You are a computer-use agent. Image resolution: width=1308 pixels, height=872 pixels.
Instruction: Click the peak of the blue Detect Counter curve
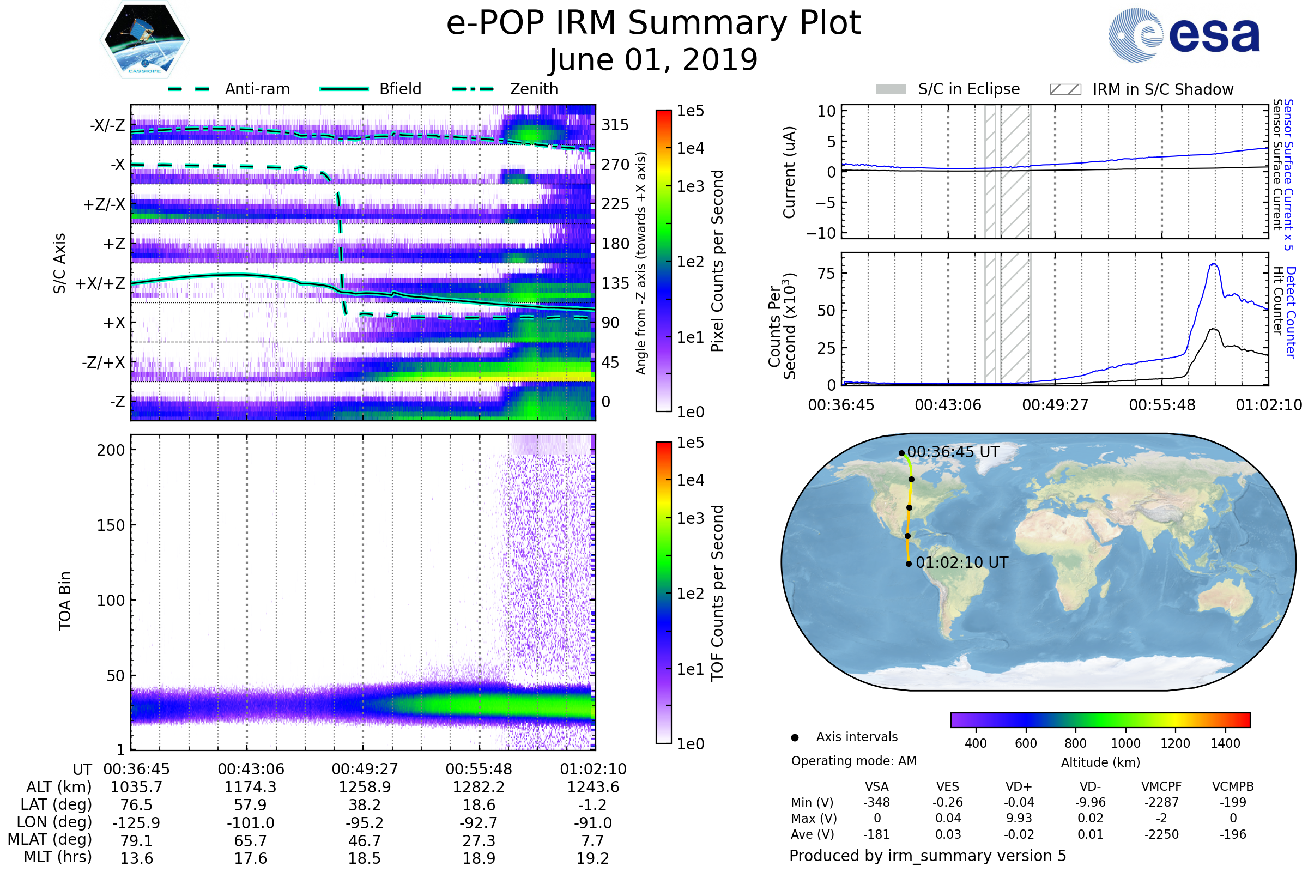[x=1214, y=265]
